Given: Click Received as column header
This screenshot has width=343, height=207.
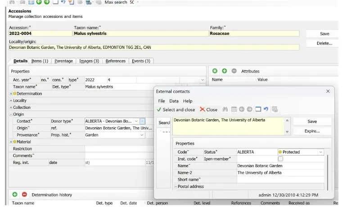Looking at the screenshot, I should click(x=299, y=203).
